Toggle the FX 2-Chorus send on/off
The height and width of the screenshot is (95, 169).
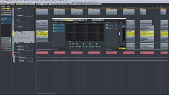(x=106, y=27)
